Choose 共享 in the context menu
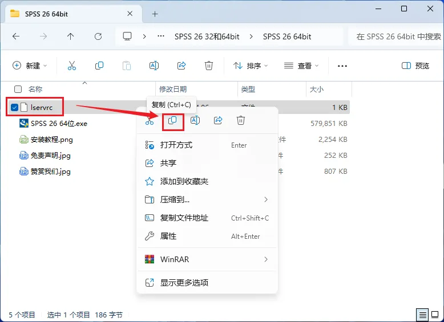Image resolution: width=444 pixels, height=322 pixels. 207,163
